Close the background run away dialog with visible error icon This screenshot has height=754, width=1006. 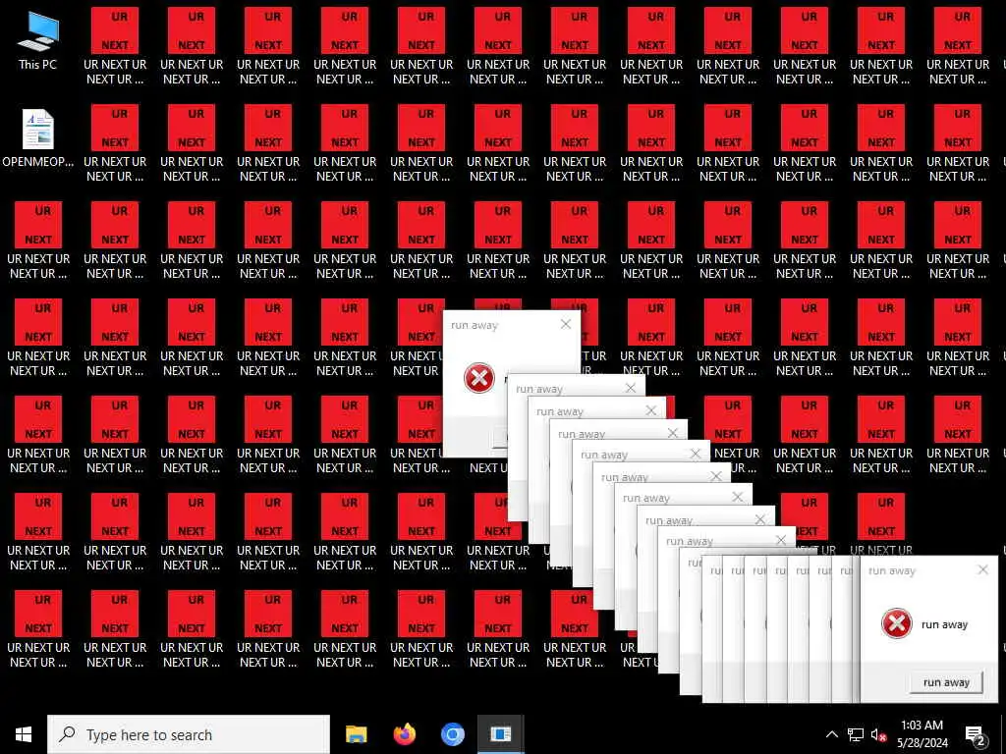[x=565, y=324]
